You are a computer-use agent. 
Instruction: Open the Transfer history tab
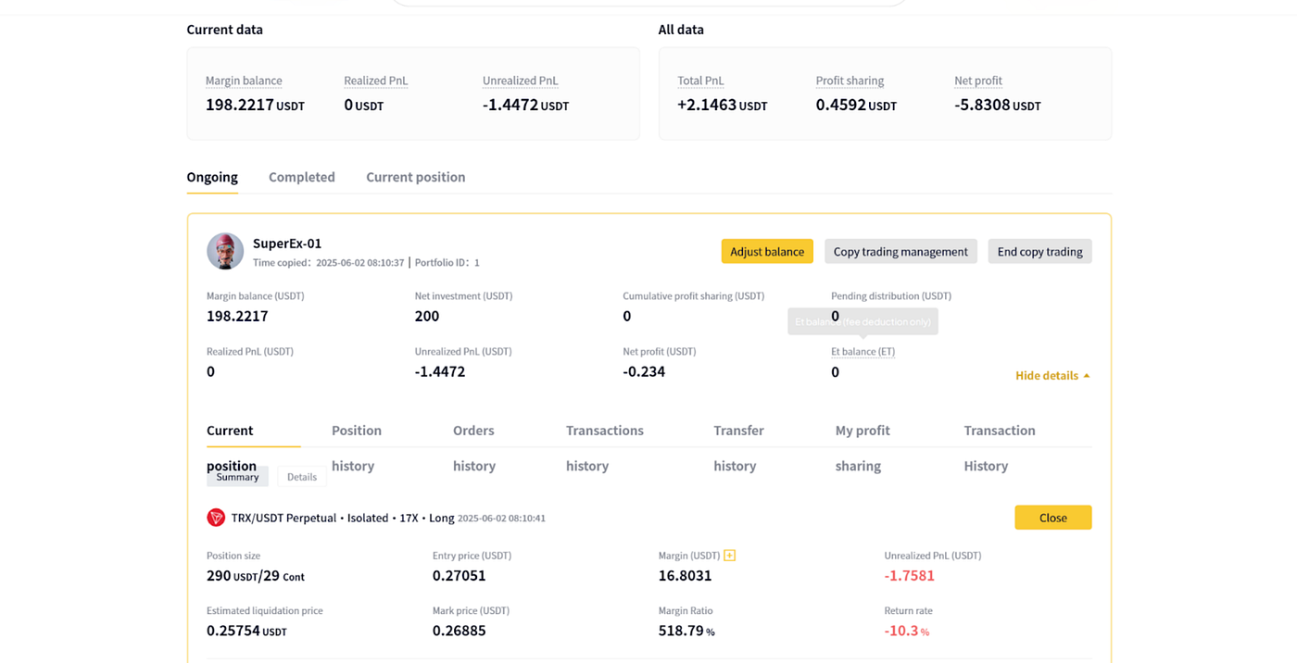point(738,447)
